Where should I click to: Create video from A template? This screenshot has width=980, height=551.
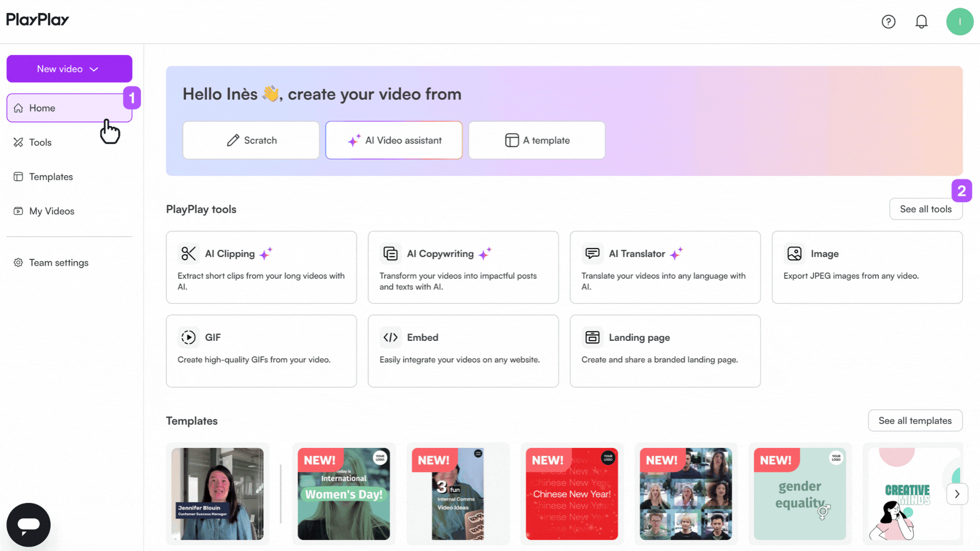(x=537, y=140)
